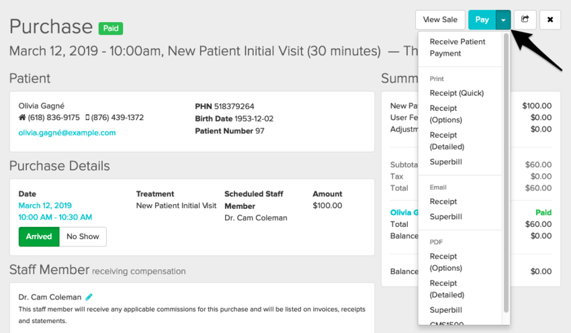Choose Receipt (Detailed) under PDF section

447,289
